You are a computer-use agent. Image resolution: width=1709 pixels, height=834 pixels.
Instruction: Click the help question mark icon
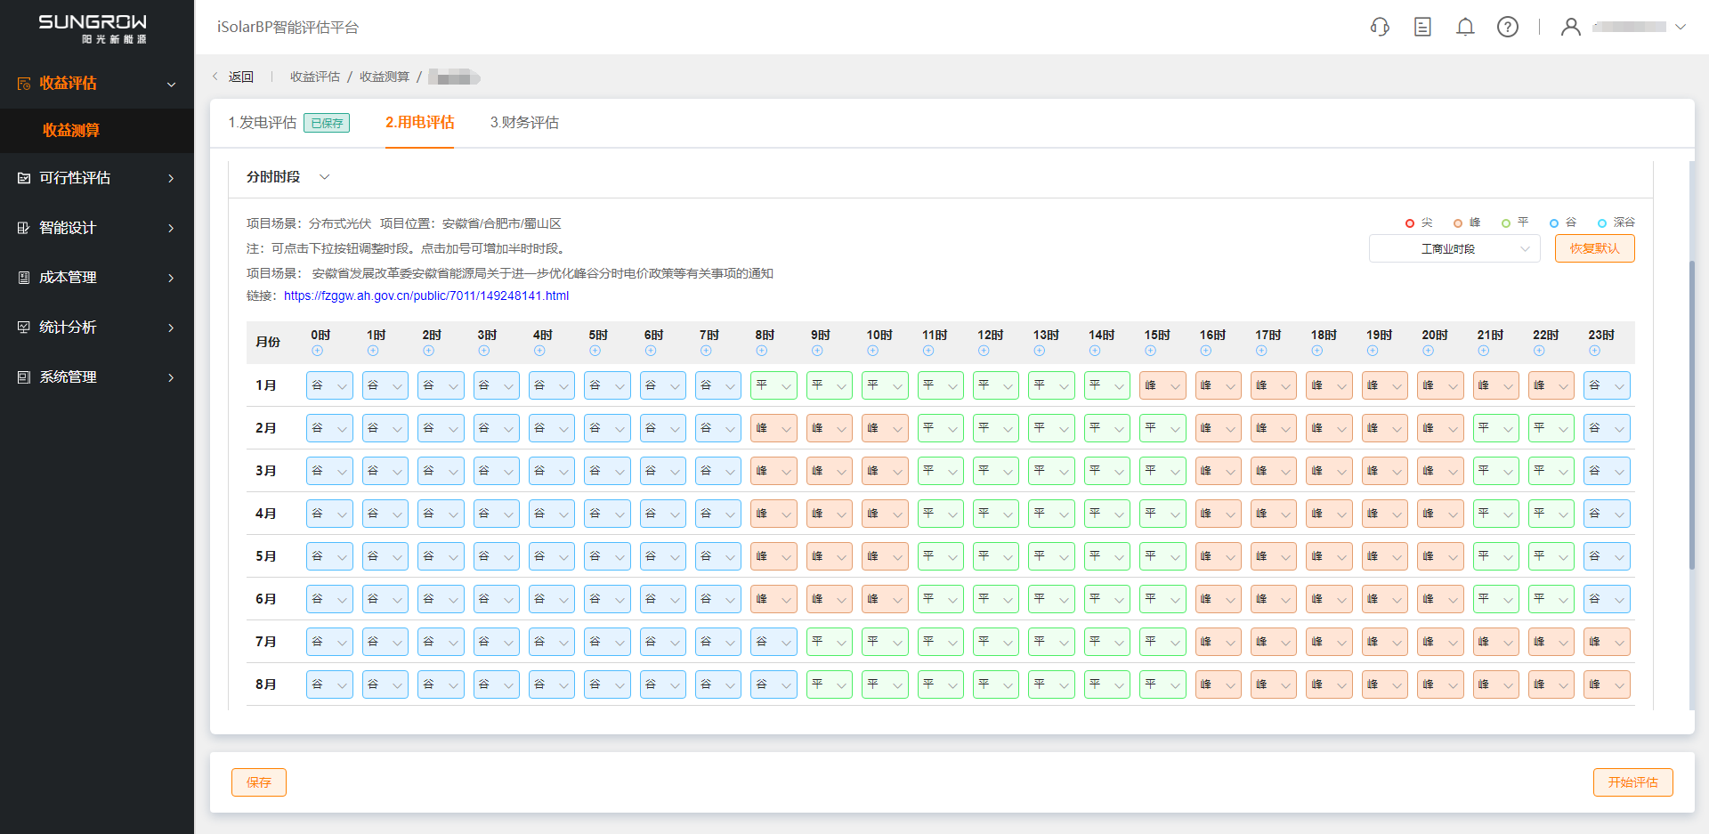coord(1508,27)
